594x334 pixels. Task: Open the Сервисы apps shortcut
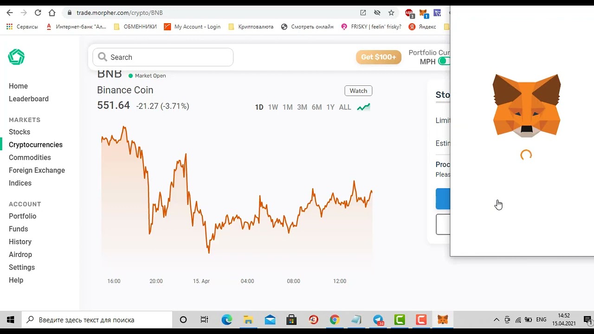tap(22, 27)
